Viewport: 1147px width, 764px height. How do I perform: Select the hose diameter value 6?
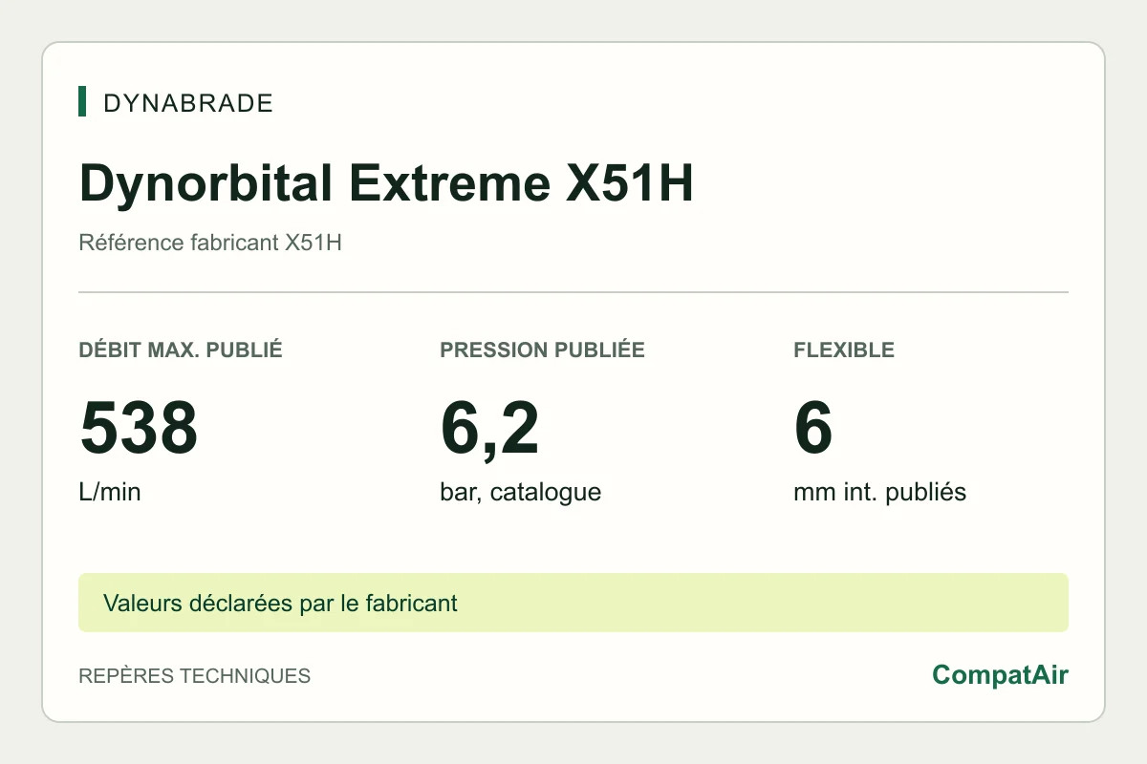813,428
